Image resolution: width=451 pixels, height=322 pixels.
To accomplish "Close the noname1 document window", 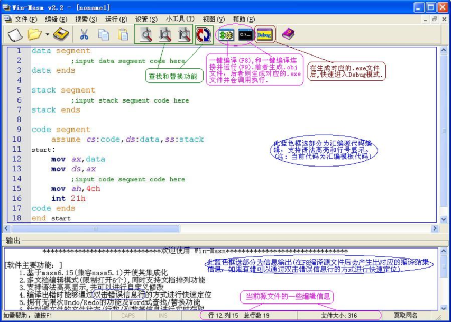I will pyautogui.click(x=444, y=19).
